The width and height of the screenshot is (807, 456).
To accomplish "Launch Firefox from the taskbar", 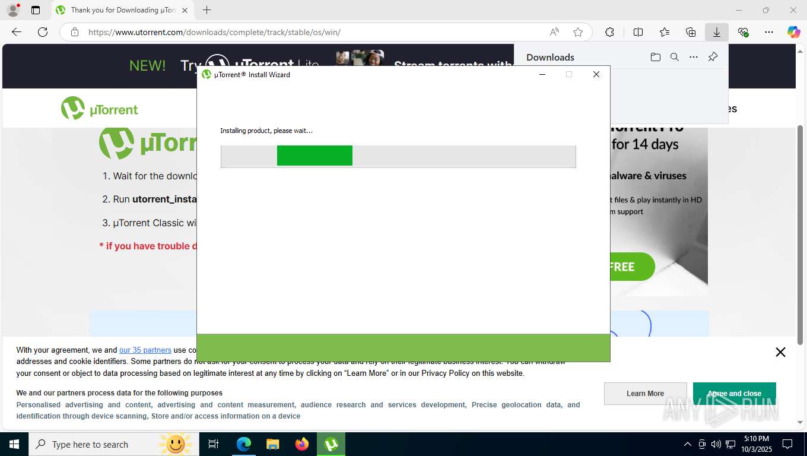I will coord(302,444).
